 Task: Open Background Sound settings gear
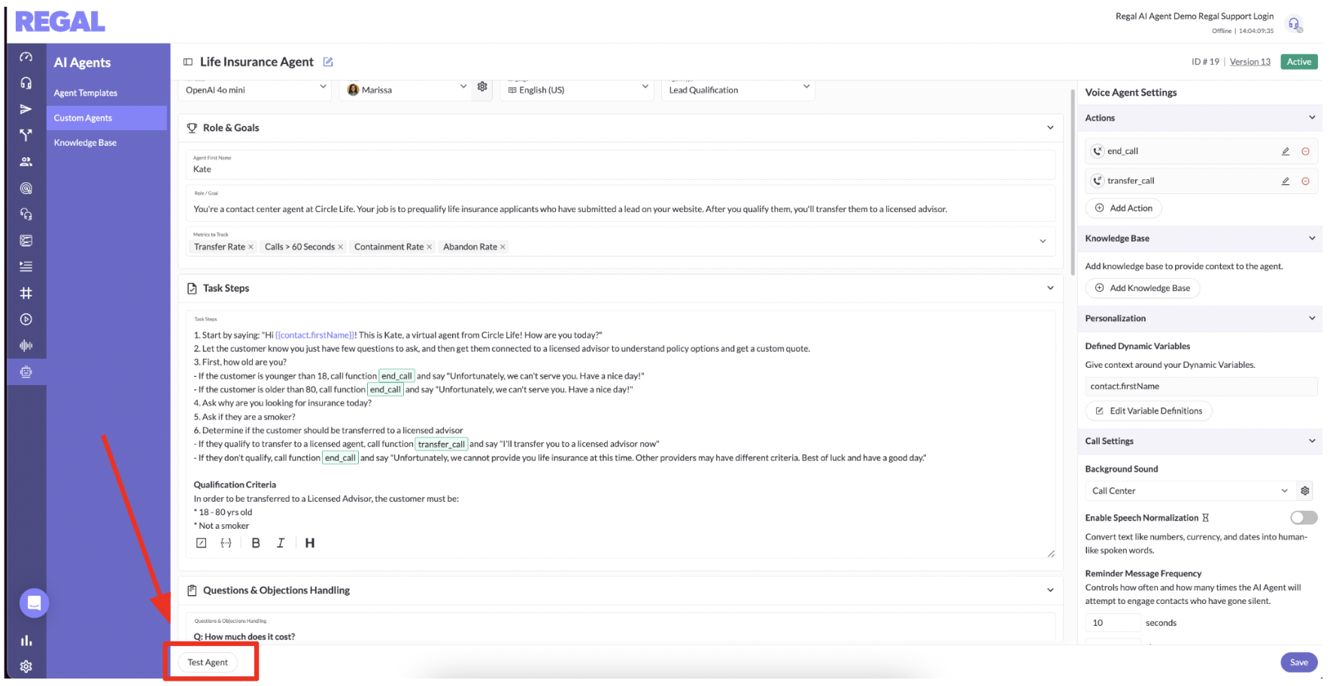[x=1305, y=490]
